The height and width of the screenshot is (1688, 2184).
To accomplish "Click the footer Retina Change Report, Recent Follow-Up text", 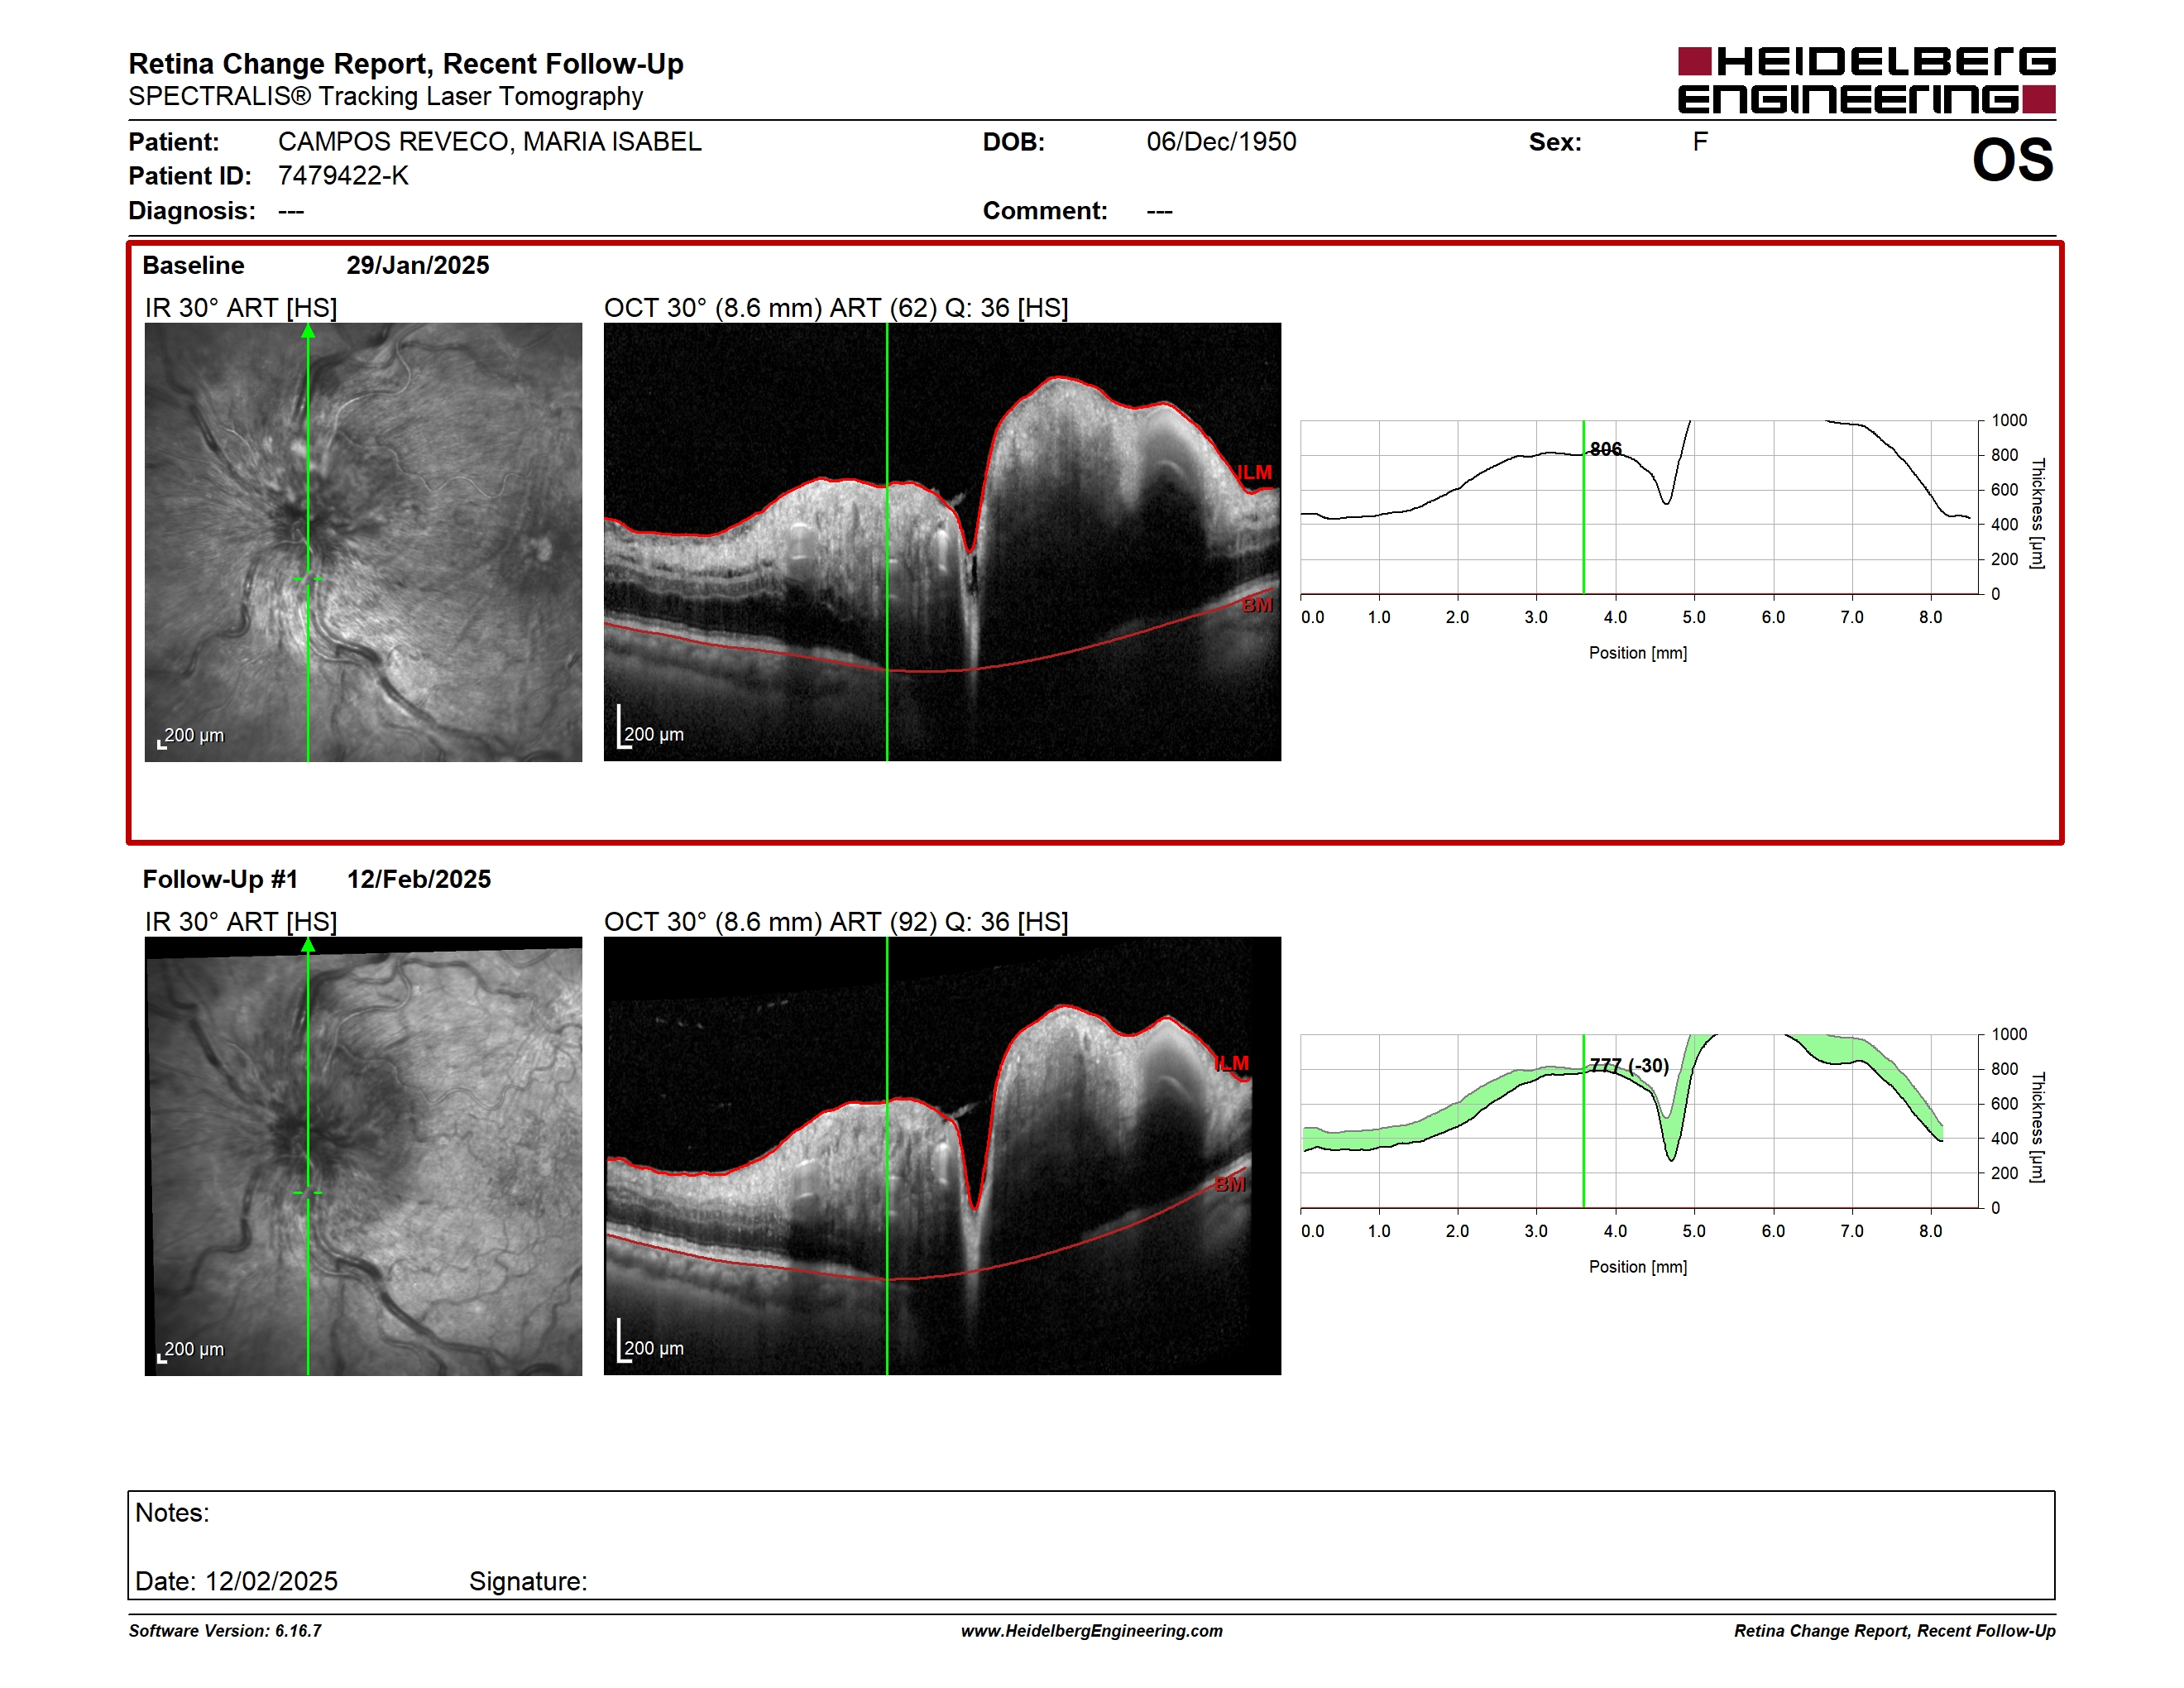I will tap(1894, 1631).
